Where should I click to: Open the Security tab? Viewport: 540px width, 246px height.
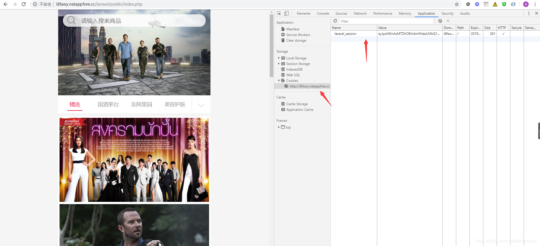pyautogui.click(x=447, y=13)
